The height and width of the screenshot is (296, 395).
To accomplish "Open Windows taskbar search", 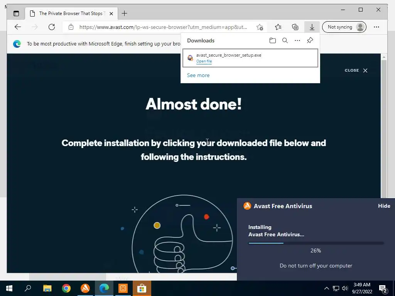I will 28,288.
